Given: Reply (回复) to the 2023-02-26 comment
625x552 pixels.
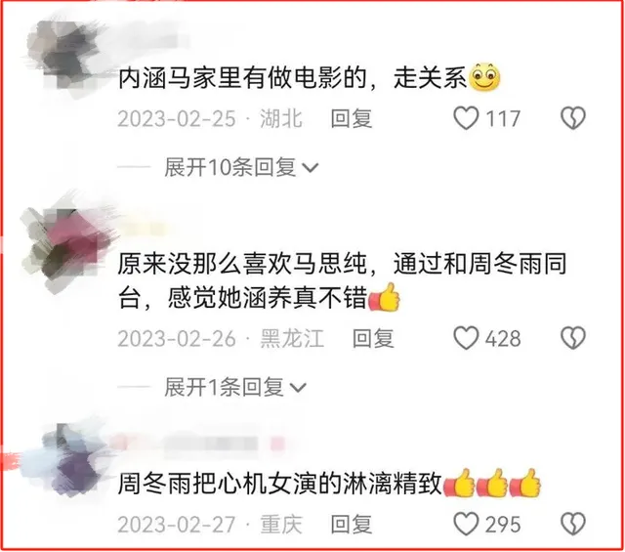Looking at the screenshot, I should pos(373,339).
